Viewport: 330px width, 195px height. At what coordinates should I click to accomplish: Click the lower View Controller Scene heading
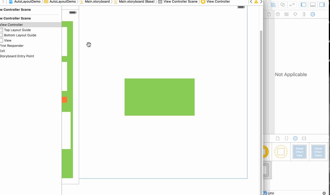pyautogui.click(x=15, y=18)
